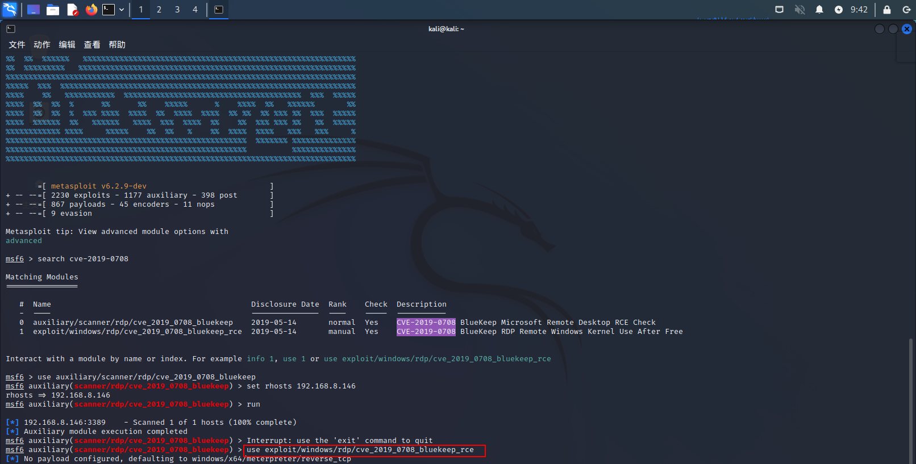This screenshot has height=464, width=916.
Task: Open power manager lightning icon
Action: point(839,10)
